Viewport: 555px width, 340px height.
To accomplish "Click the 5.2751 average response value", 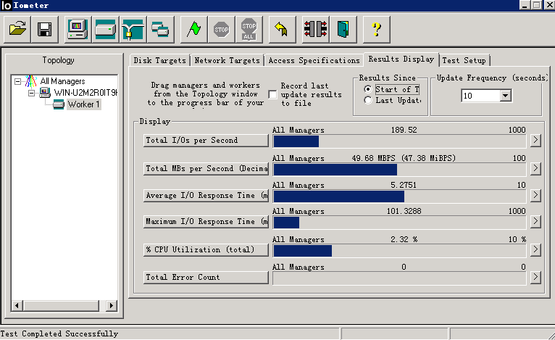I will pos(404,185).
